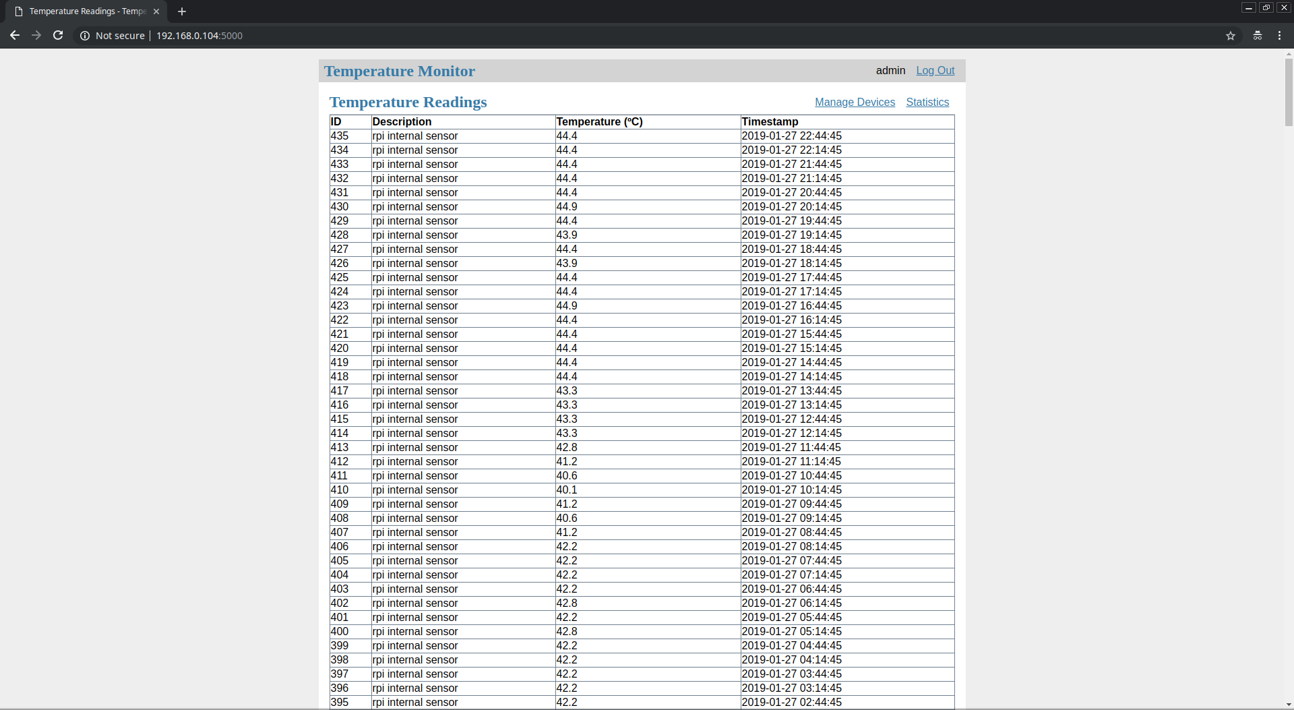The image size is (1294, 710).
Task: Select reading ID 435 cell
Action: pos(350,136)
